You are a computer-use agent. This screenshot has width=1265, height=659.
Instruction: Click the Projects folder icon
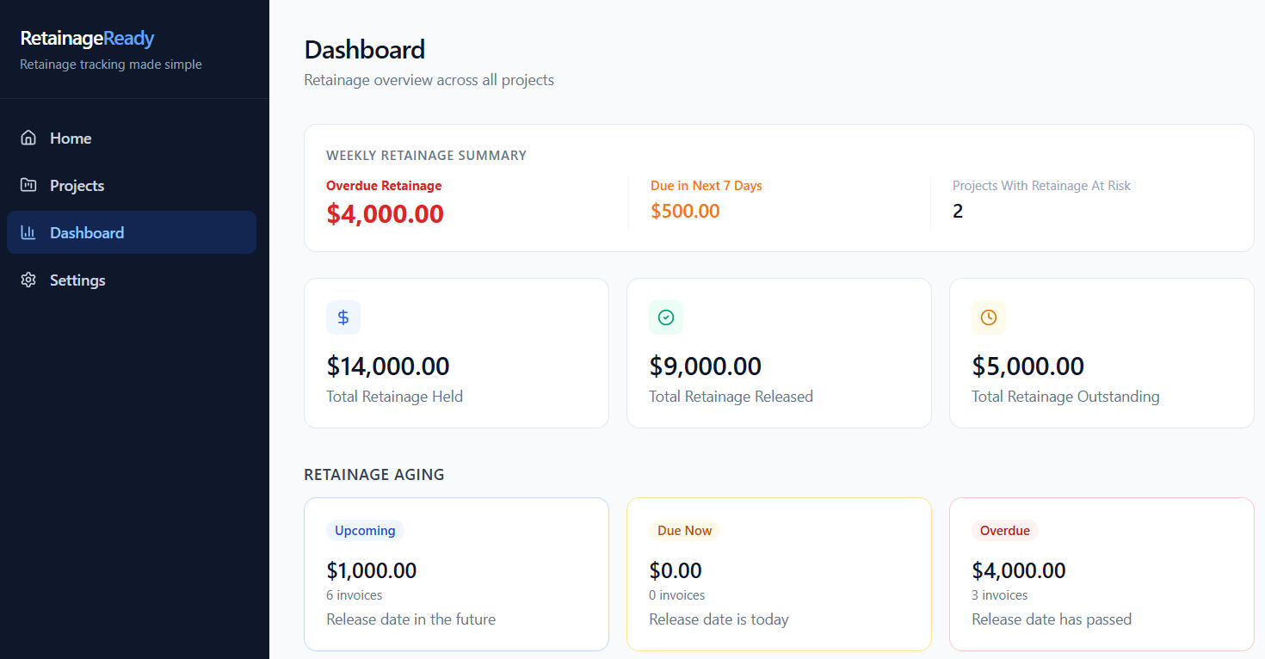point(28,185)
